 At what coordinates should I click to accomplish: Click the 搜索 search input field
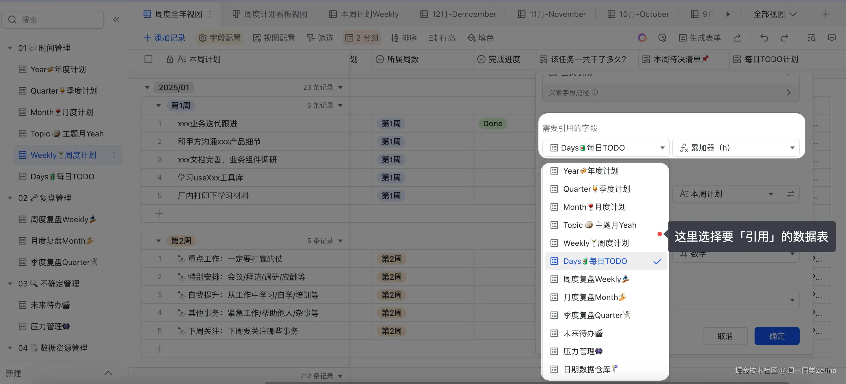point(52,20)
